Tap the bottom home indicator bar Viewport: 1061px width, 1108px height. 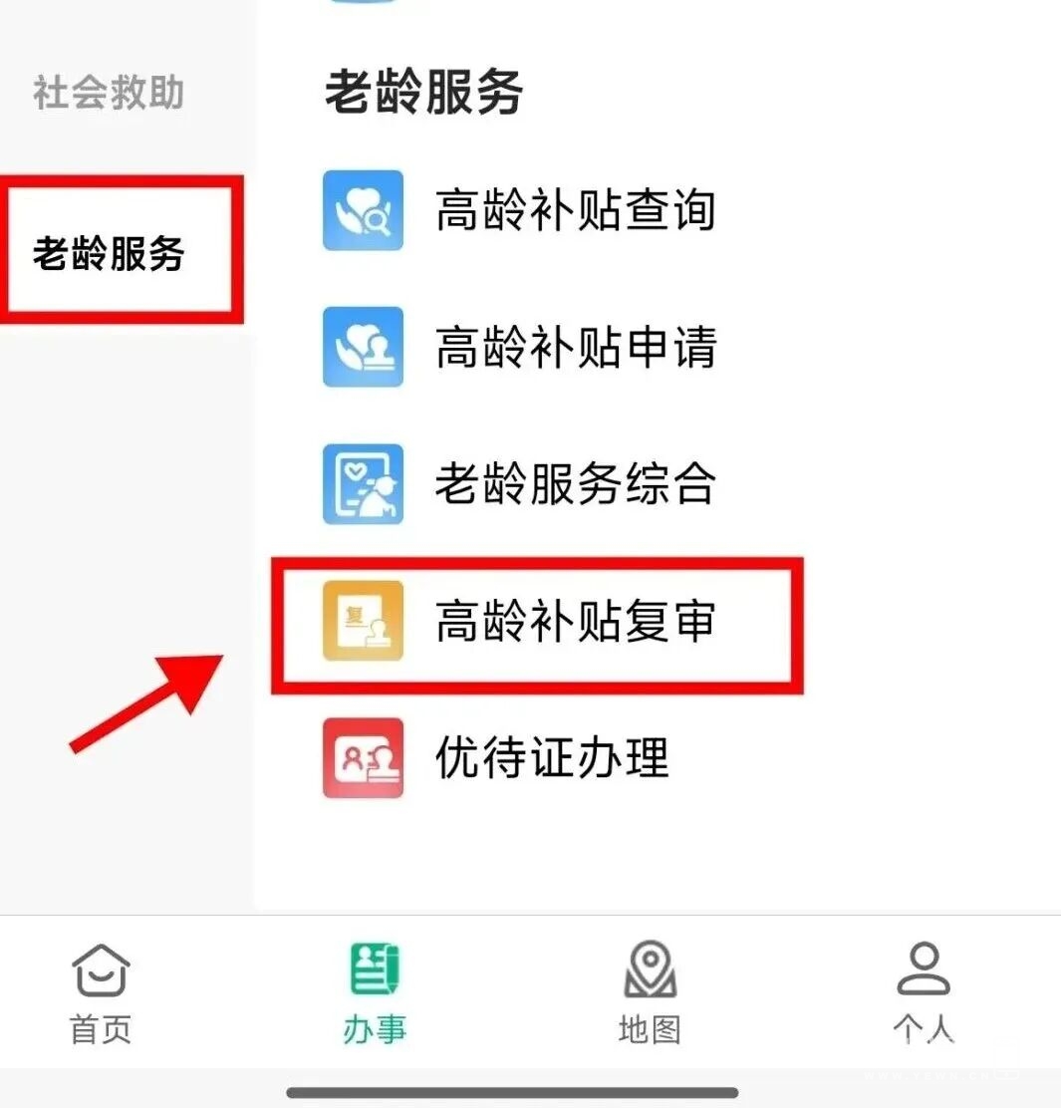tap(513, 1093)
